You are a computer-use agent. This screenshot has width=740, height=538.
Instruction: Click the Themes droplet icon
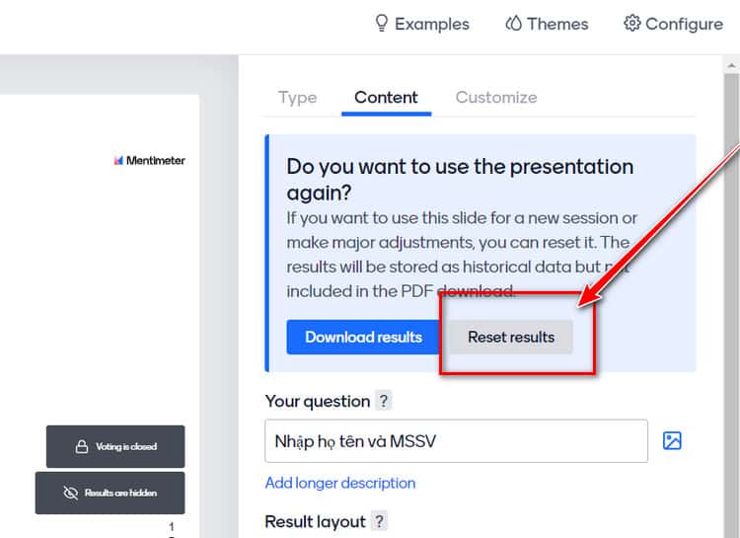[513, 23]
